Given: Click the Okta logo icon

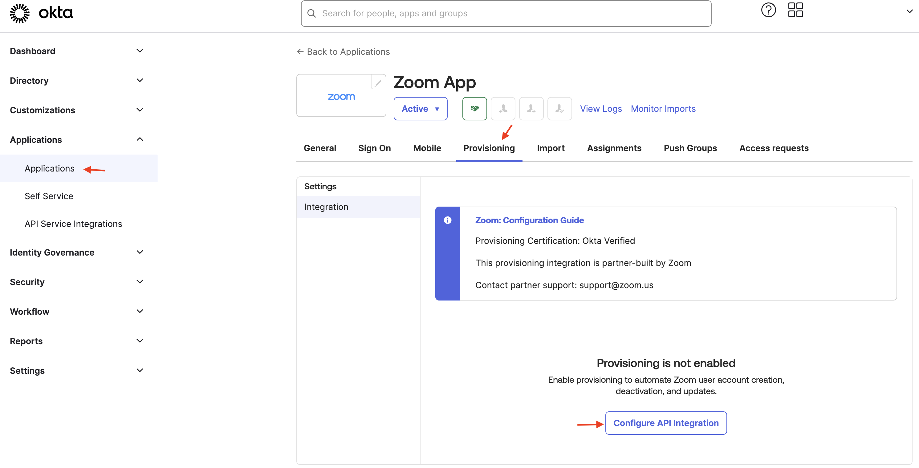Looking at the screenshot, I should pyautogui.click(x=20, y=13).
